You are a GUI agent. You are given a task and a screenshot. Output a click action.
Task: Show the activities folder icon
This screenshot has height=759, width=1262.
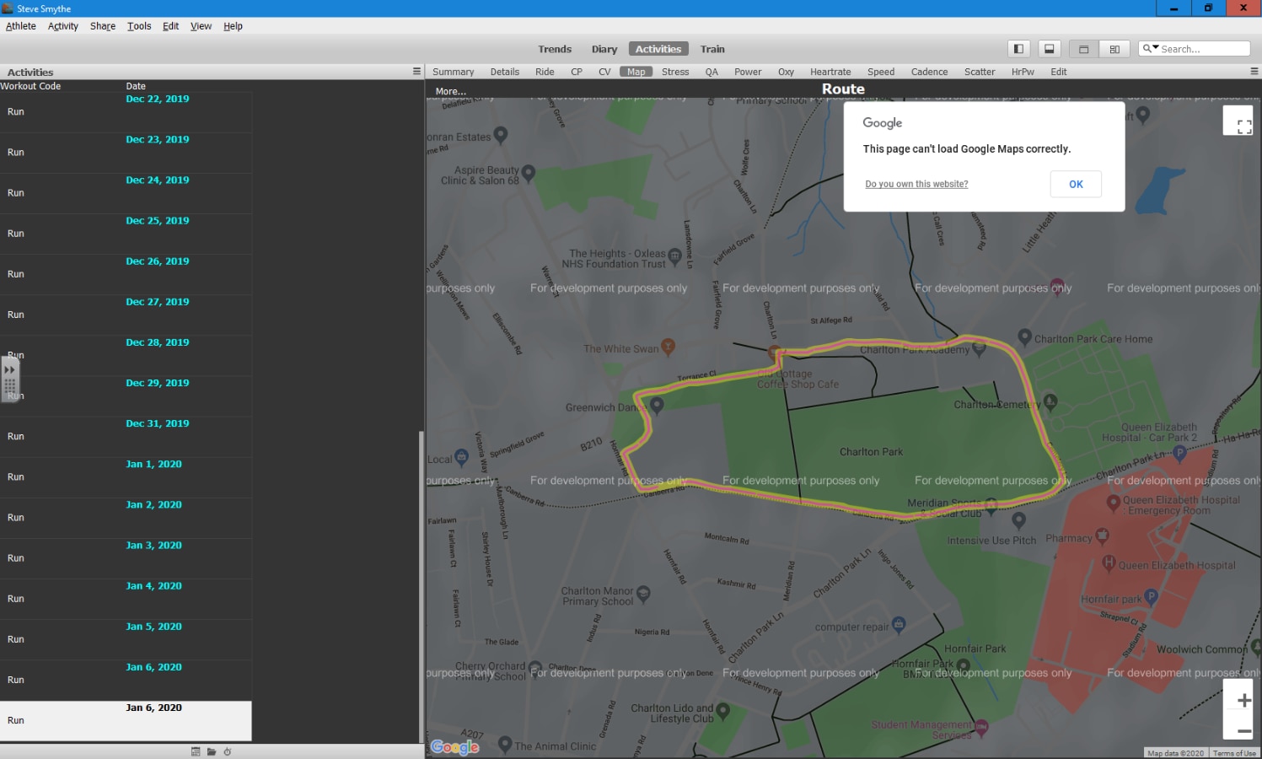pyautogui.click(x=212, y=751)
